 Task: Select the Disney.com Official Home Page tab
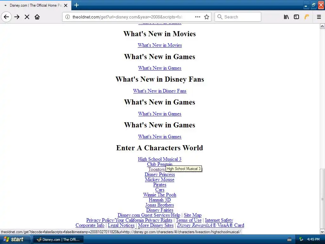(36, 5)
